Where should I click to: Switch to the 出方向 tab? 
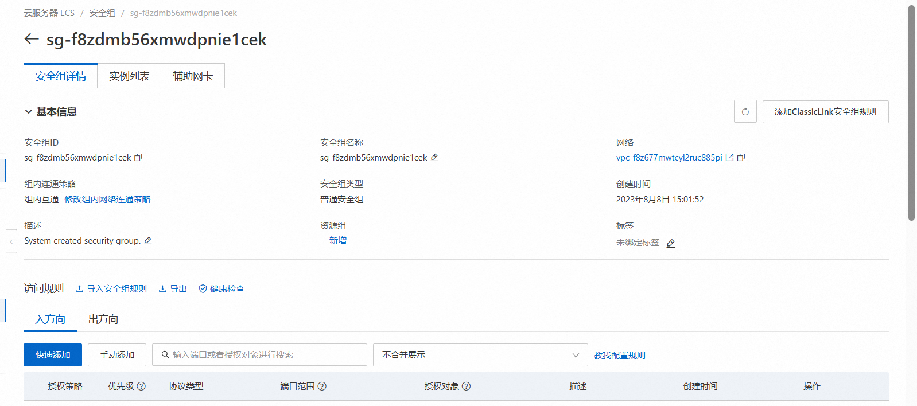click(x=103, y=319)
